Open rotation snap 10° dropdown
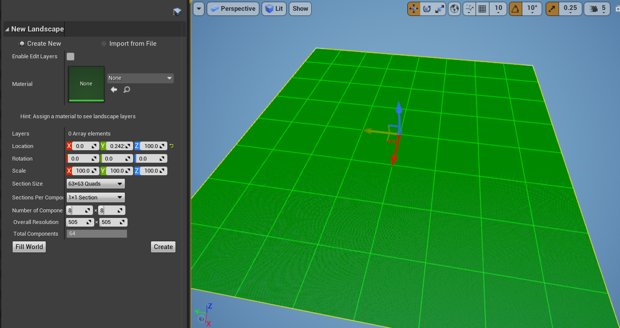Screen dimensions: 620x328 click(x=532, y=9)
